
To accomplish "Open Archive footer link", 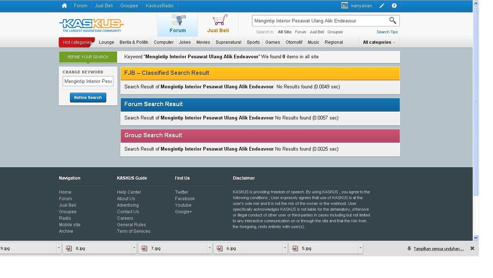I will pyautogui.click(x=66, y=231).
